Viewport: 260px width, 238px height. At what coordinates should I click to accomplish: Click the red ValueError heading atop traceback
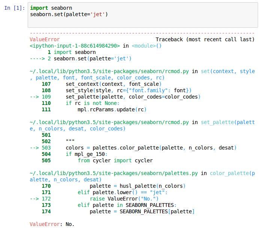44,39
